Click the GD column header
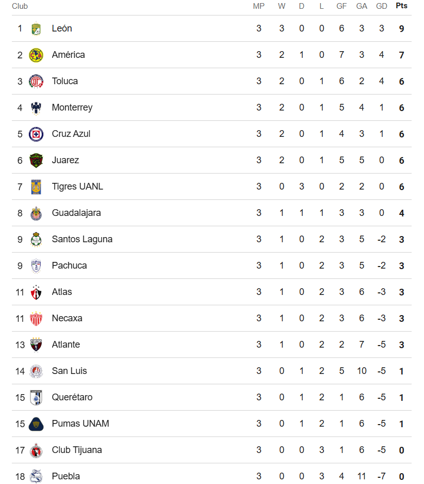The width and height of the screenshot is (424, 484). coord(382,6)
